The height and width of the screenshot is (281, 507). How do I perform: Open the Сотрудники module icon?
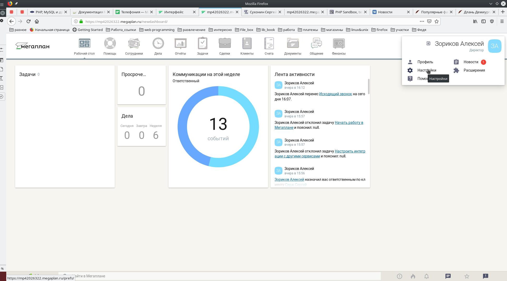pos(134,44)
